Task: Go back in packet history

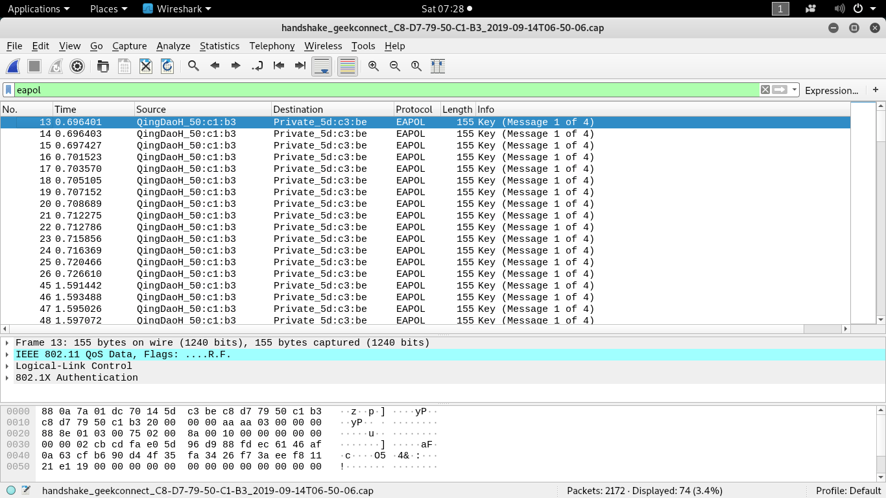Action: 215,66
